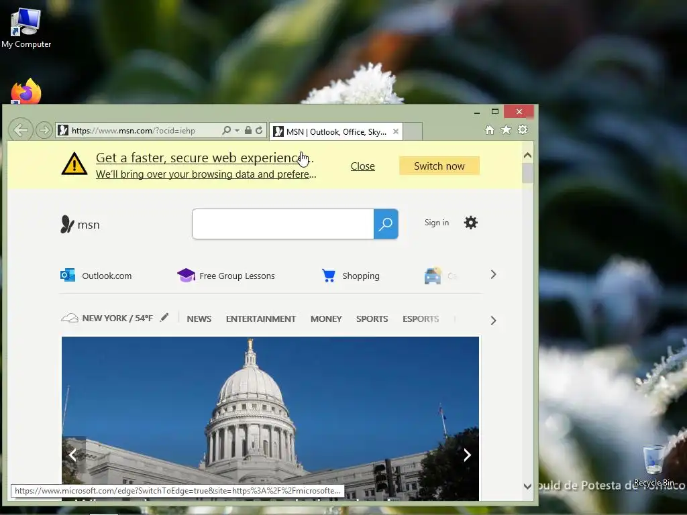This screenshot has width=687, height=515.
Task: Open the browser Tools gear icon
Action: tap(523, 130)
